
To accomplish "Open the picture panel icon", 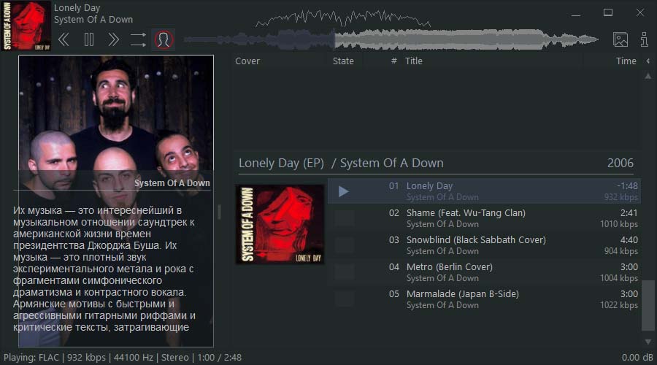I will (x=620, y=40).
